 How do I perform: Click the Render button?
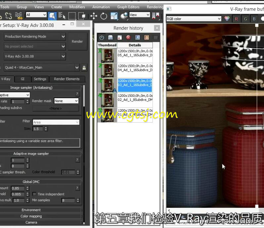77,41
